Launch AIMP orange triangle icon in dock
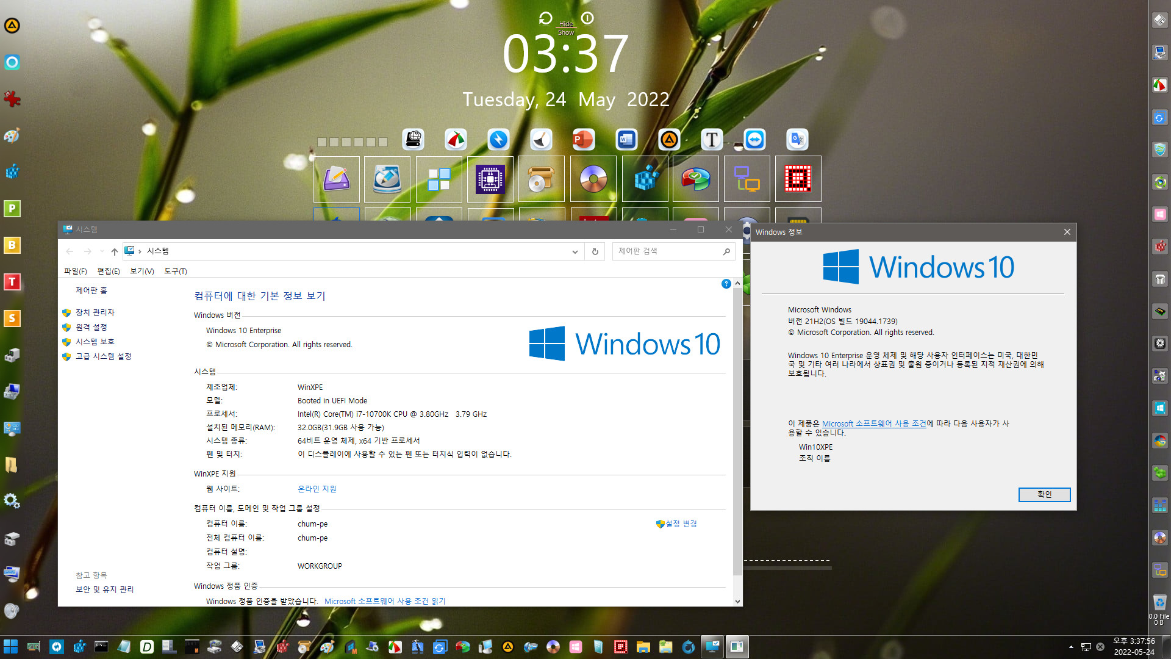Screen dimensions: 1171x659 pos(669,140)
